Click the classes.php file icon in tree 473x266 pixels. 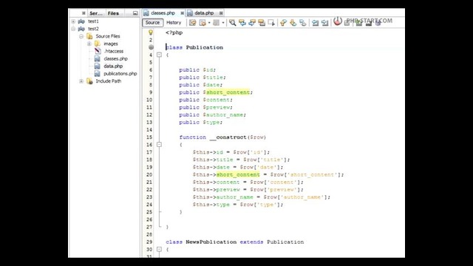pyautogui.click(x=97, y=59)
